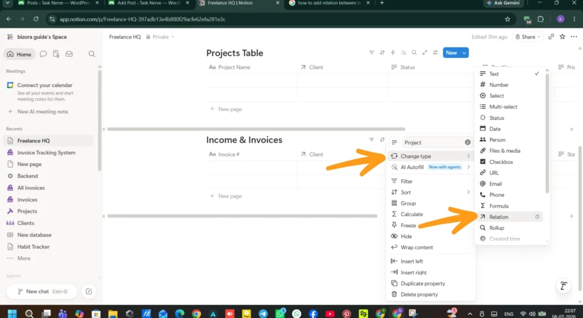Delete property menu item
Viewport: 583px width, 318px height.
430,294
